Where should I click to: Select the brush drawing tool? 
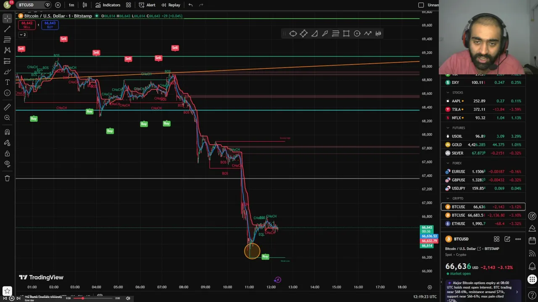(x=7, y=72)
